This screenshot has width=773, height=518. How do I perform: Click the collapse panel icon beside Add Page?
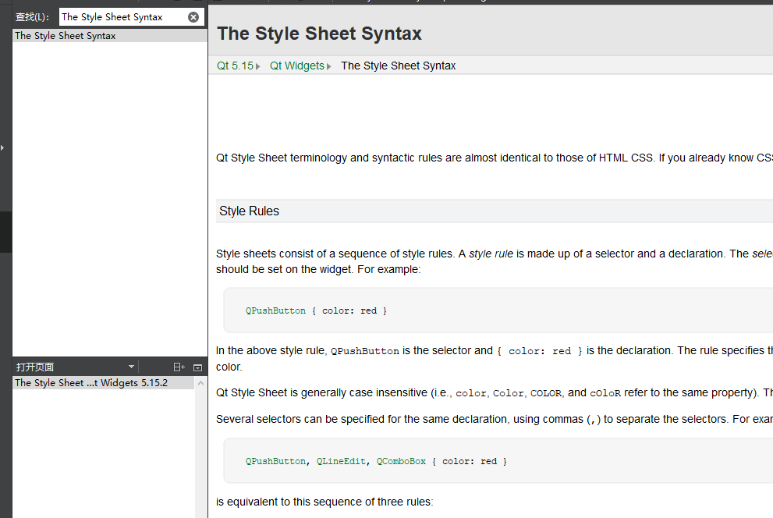pos(197,367)
